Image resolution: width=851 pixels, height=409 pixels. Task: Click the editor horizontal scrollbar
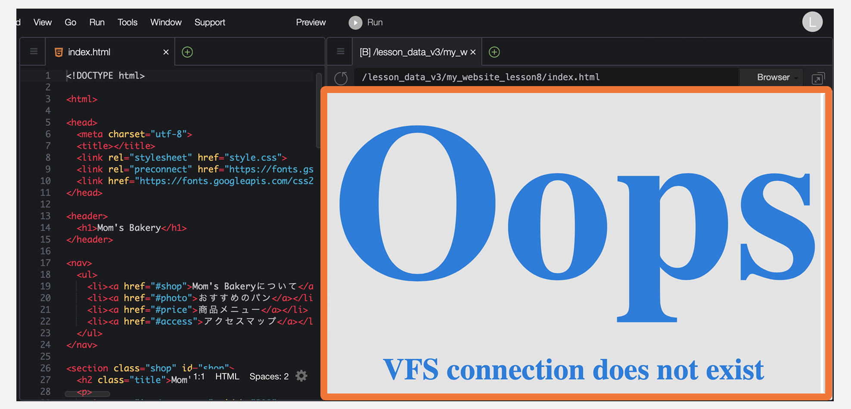coord(87,394)
